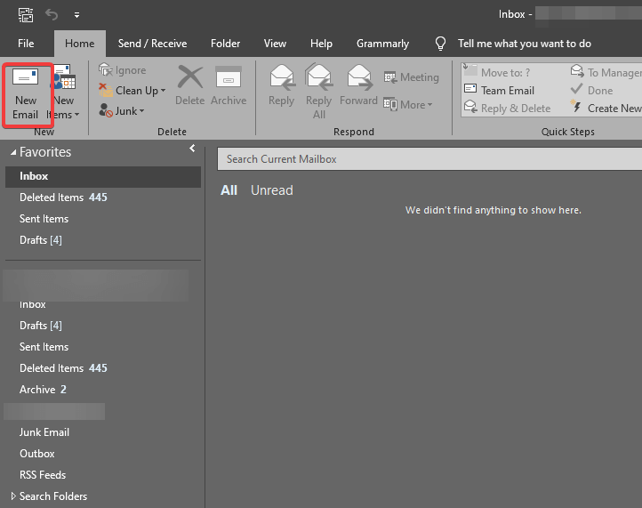The image size is (642, 508).
Task: Click the Delete X icon
Action: (190, 77)
